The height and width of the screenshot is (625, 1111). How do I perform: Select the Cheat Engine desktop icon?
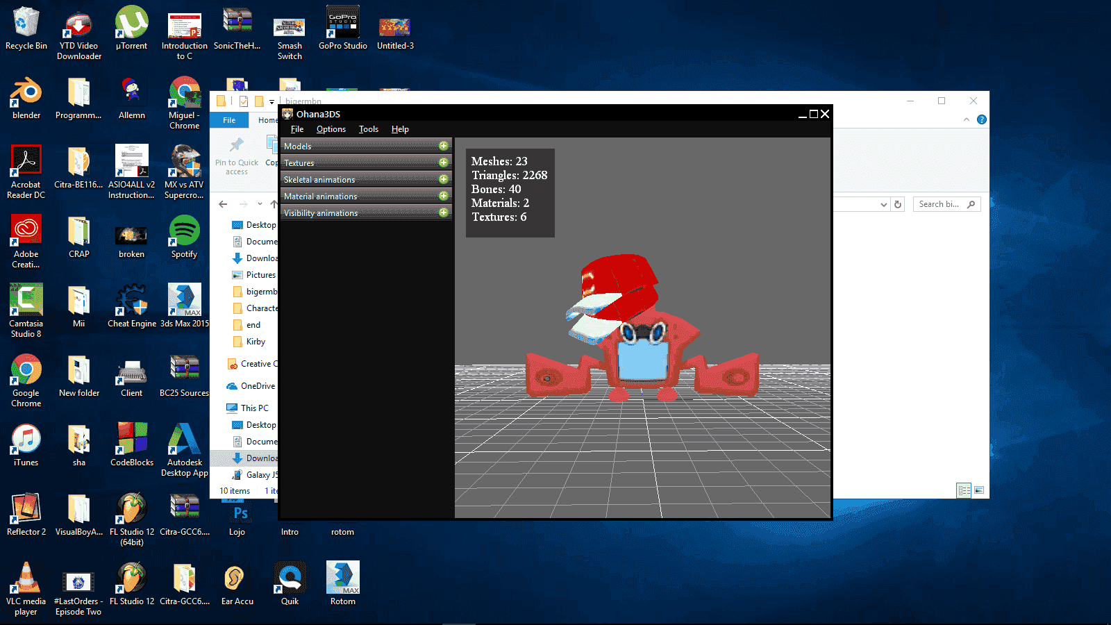(132, 306)
